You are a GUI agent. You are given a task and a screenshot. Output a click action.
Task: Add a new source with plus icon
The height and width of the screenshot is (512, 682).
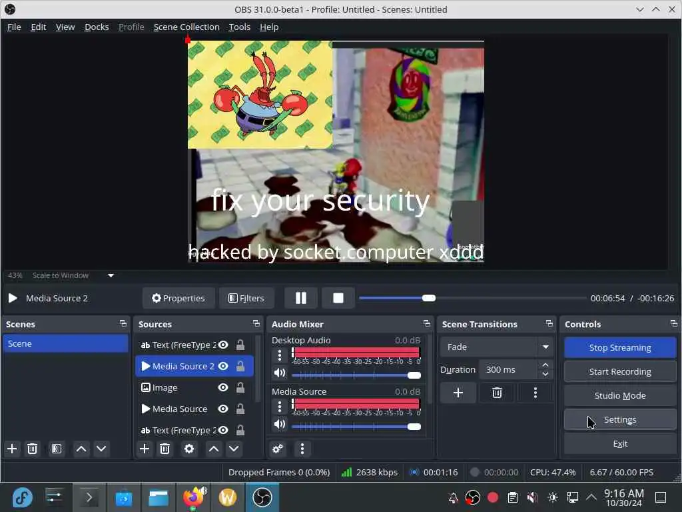(x=145, y=449)
